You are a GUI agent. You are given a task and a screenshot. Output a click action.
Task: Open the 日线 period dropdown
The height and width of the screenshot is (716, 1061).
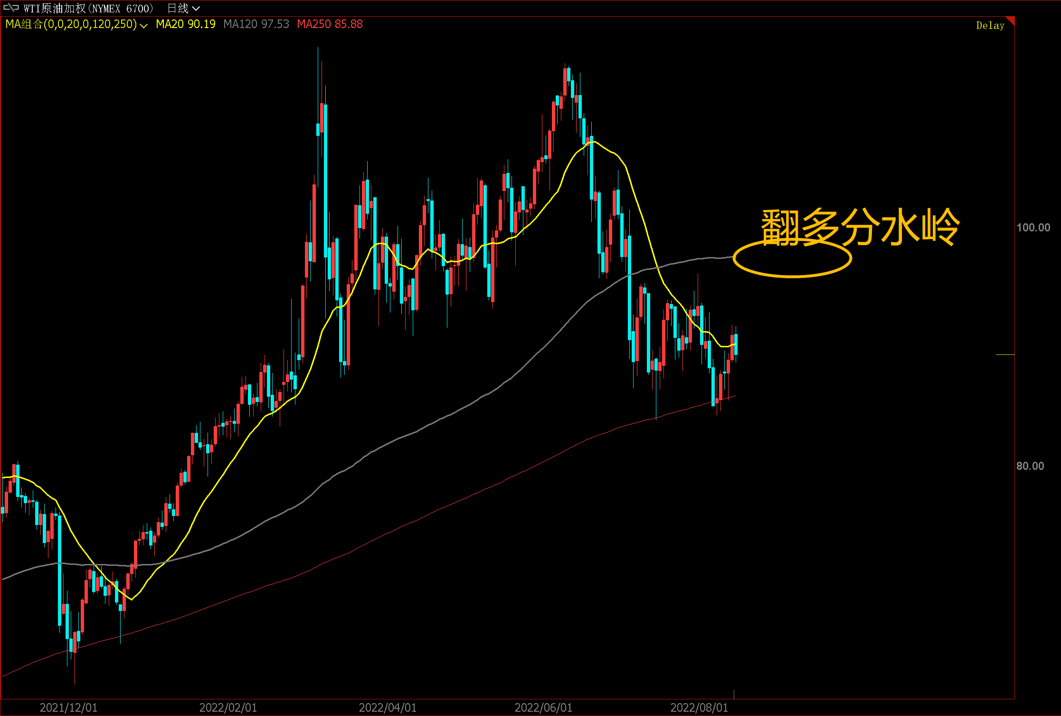click(x=183, y=8)
